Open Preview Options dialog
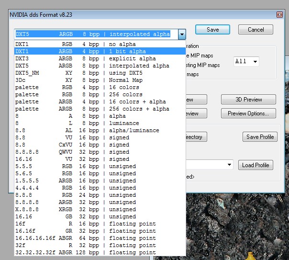The height and width of the screenshot is (260, 289). [x=248, y=113]
